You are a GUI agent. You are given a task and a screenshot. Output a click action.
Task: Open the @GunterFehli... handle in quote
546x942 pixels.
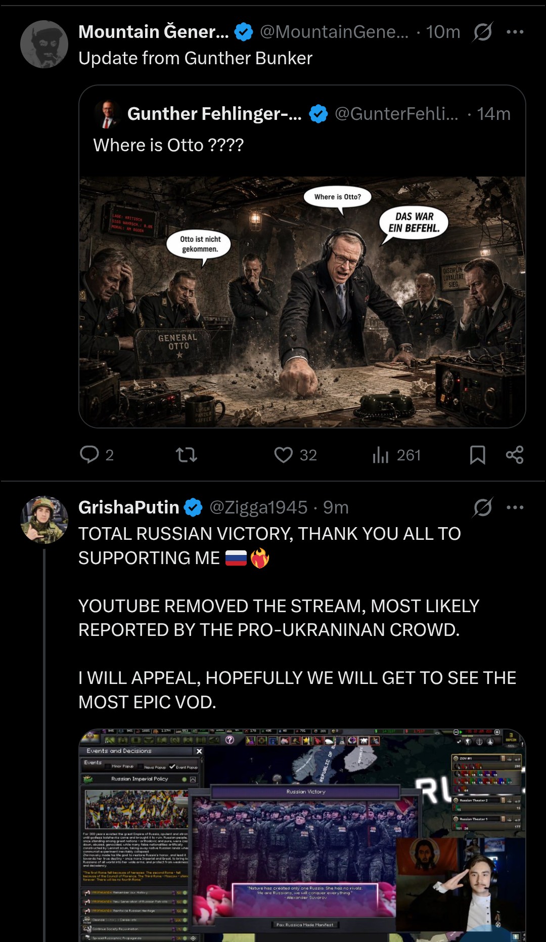(396, 114)
